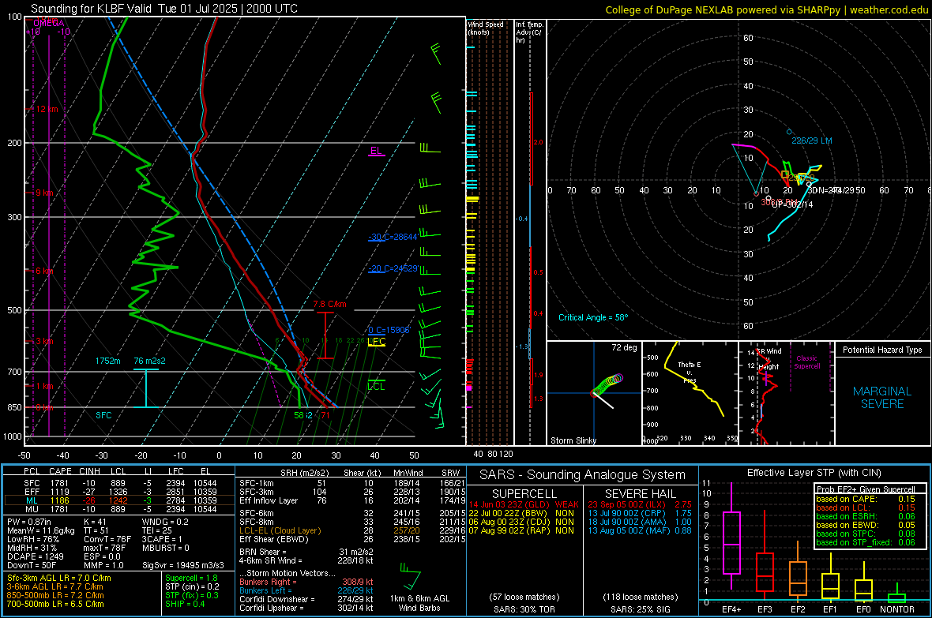
Task: Click the '0 C=15905' freezing level label
Action: pos(389,330)
